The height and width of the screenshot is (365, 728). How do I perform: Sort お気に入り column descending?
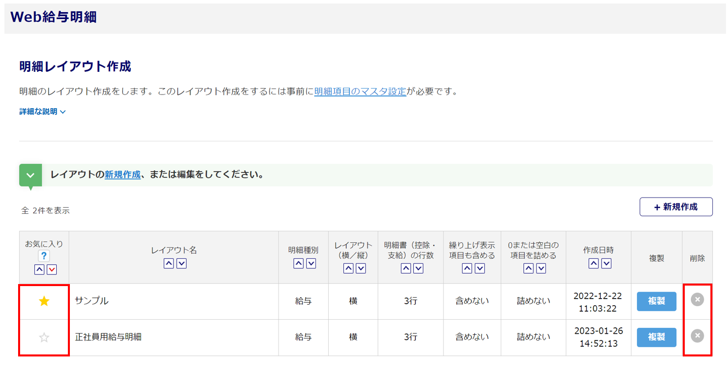(52, 269)
